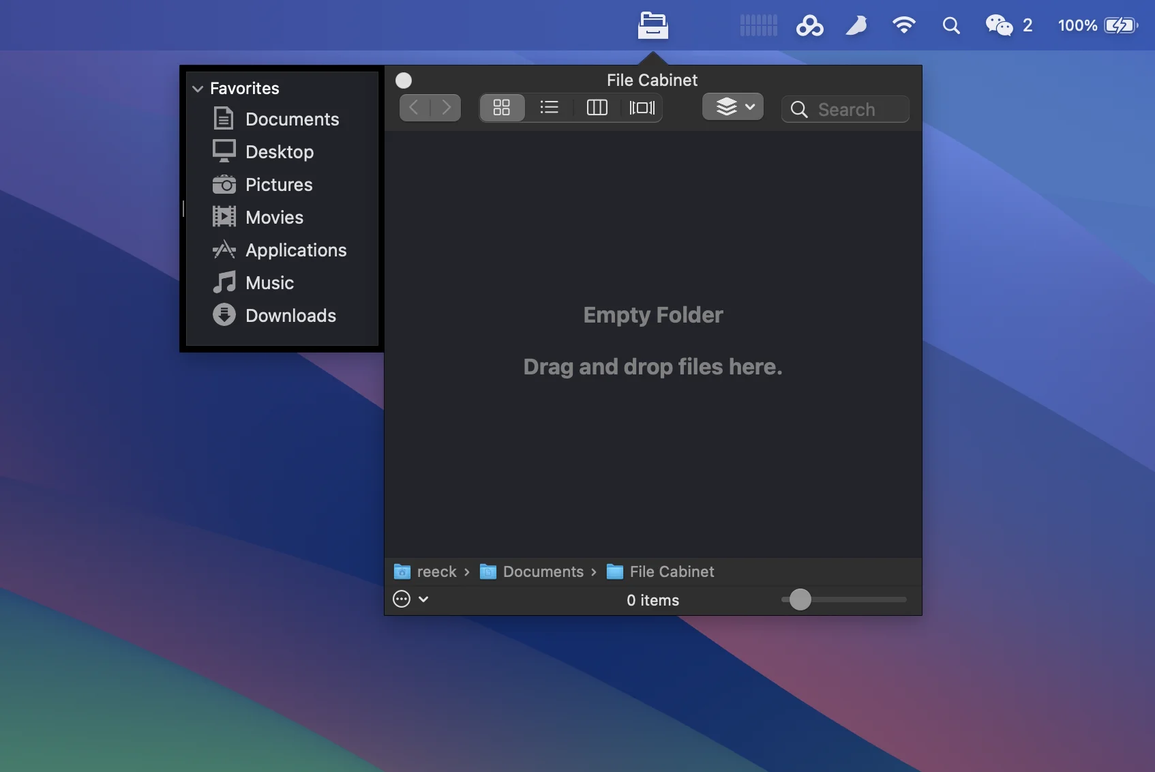Open the Pictures favorite in sidebar
The height and width of the screenshot is (772, 1155).
[x=282, y=185]
